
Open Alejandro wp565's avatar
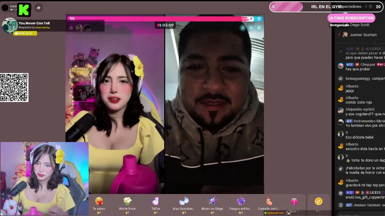(x=340, y=111)
